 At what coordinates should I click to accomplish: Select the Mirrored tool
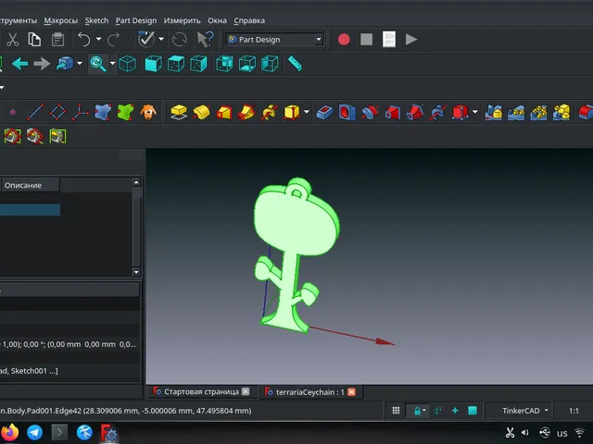pyautogui.click(x=494, y=112)
